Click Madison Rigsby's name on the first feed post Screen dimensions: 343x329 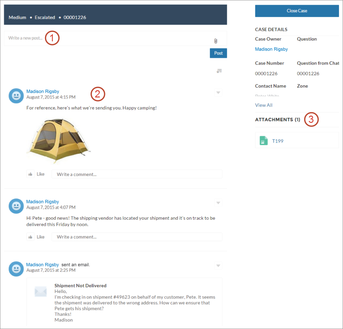[43, 91]
